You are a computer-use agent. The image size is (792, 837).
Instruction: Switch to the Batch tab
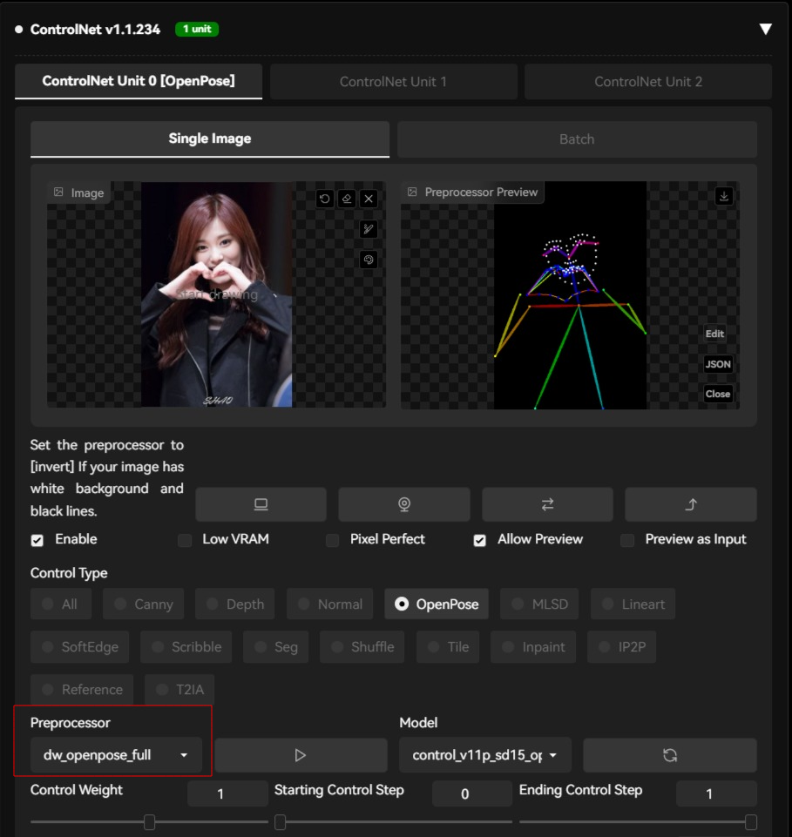tap(577, 138)
